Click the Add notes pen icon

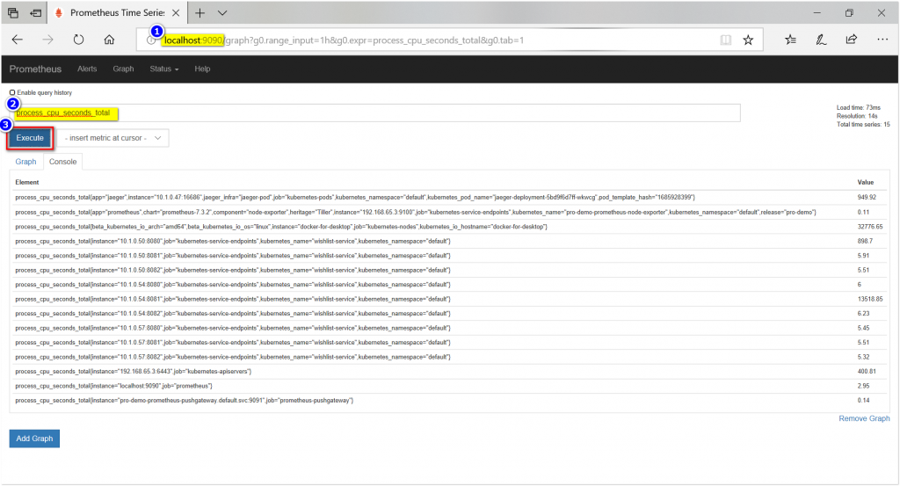[821, 40]
